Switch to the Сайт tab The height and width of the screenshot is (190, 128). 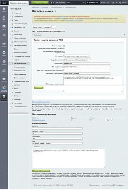[x=4, y=3]
